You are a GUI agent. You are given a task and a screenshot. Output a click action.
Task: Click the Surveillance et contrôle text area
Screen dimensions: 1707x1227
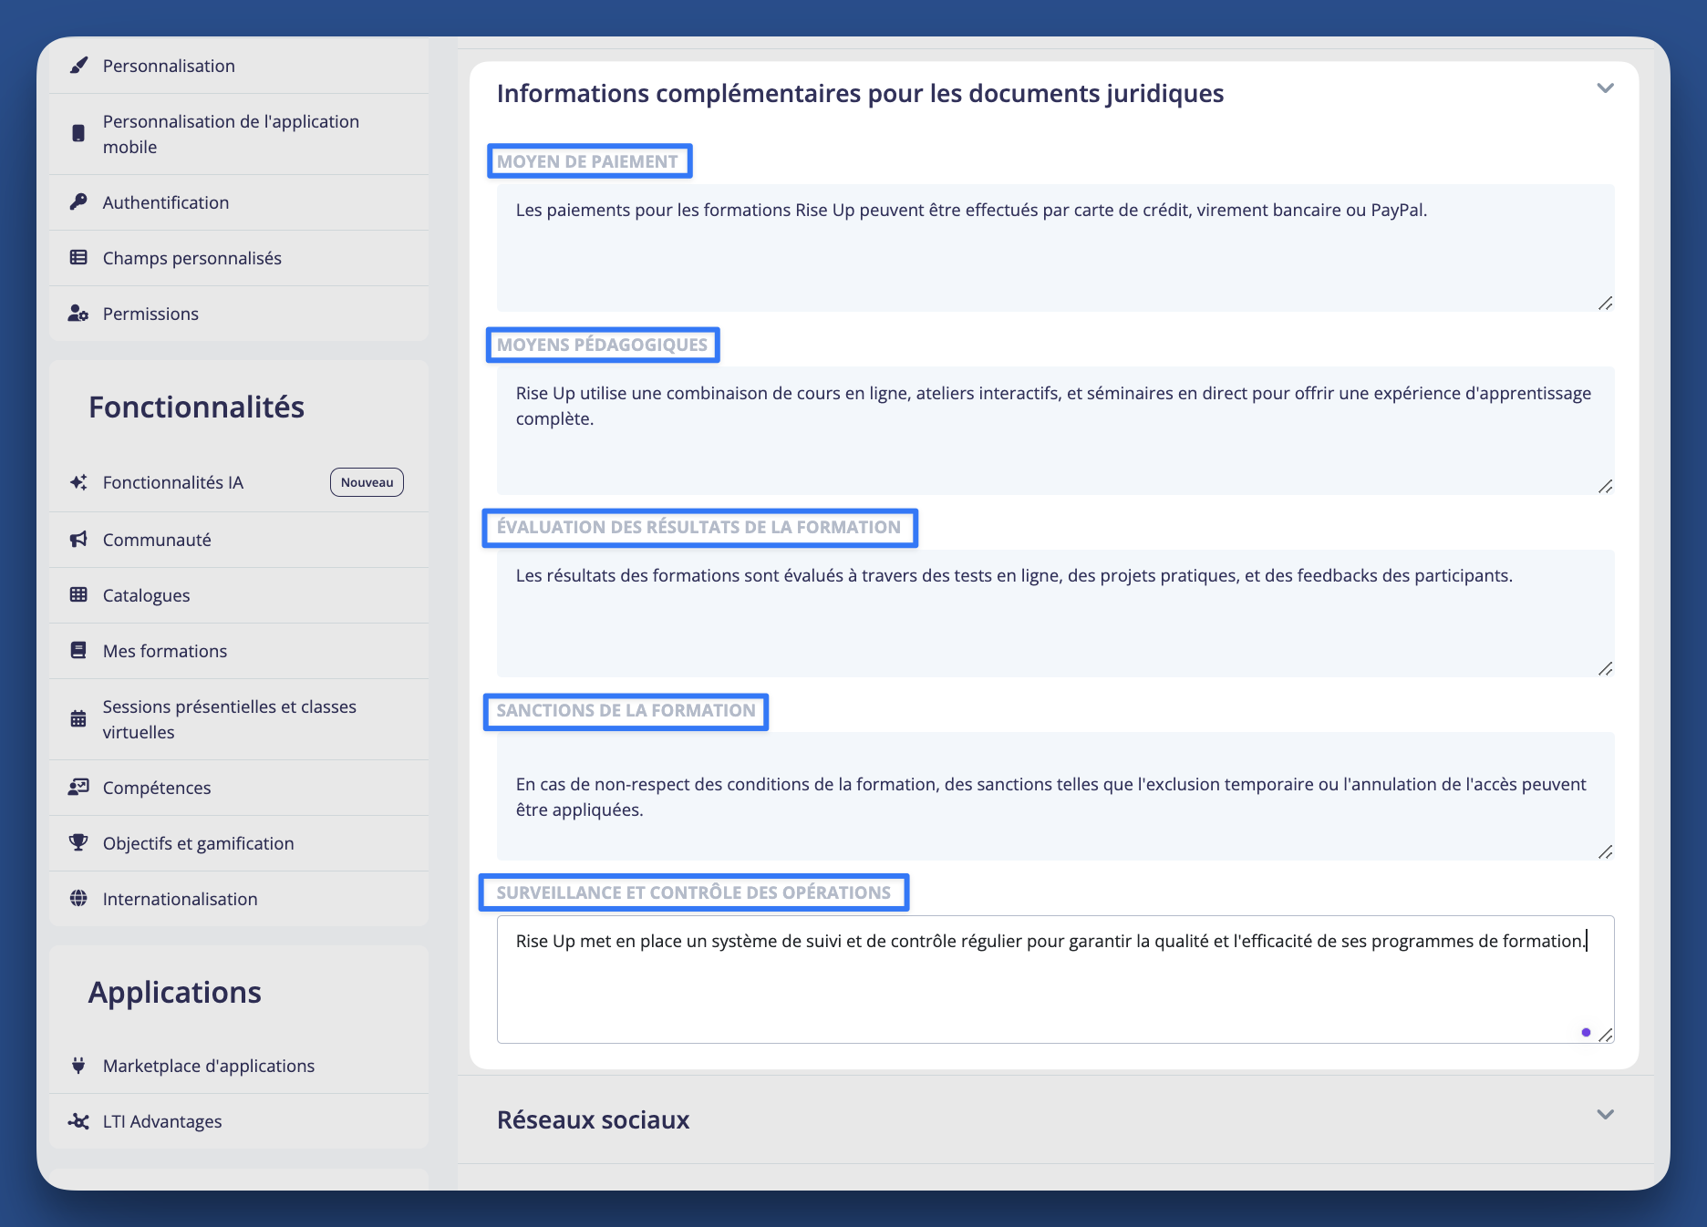pos(1055,979)
